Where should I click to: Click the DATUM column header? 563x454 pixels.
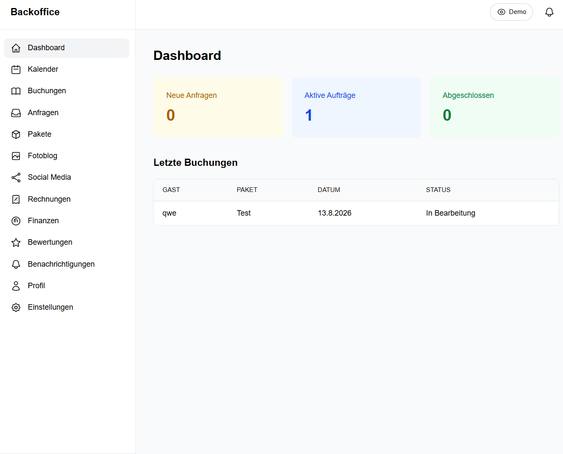329,190
